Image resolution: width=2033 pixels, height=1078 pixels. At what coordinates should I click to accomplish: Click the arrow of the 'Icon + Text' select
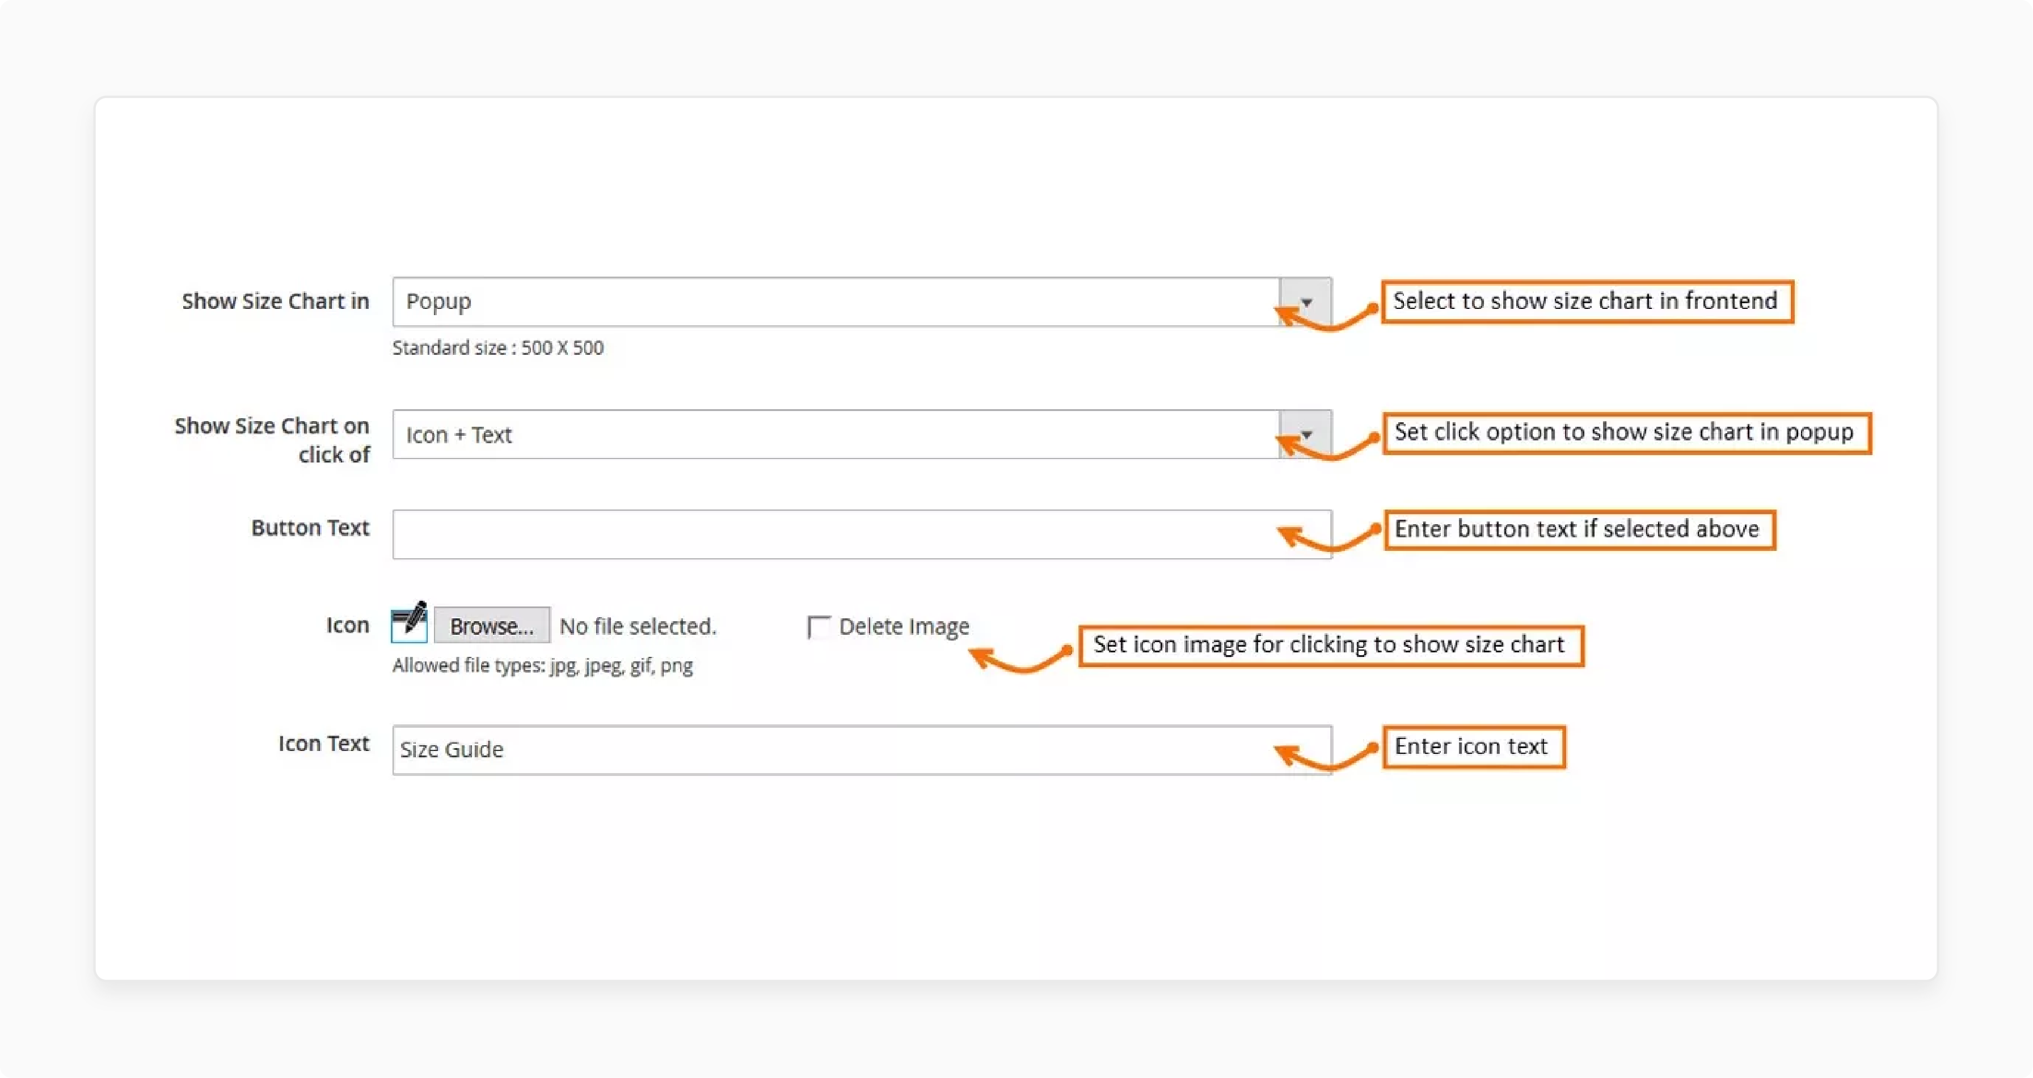click(x=1306, y=435)
